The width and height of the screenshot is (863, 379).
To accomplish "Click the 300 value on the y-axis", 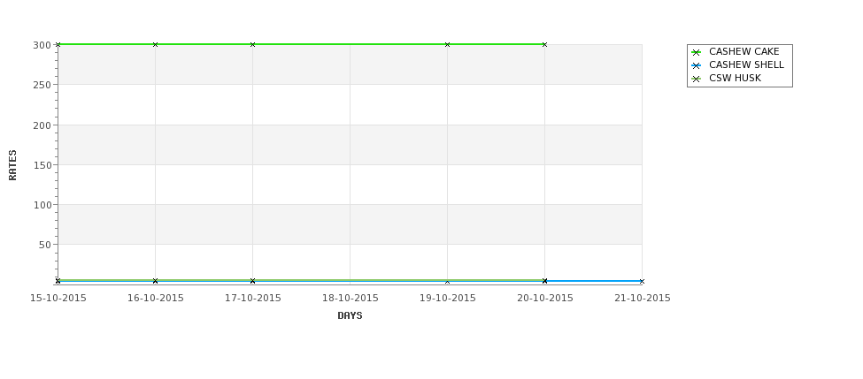I will (42, 45).
